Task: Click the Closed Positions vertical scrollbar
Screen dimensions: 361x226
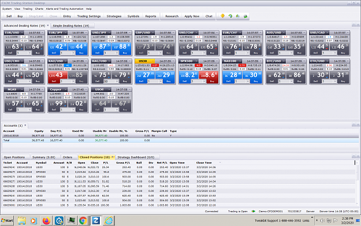Action: [x=357, y=184]
